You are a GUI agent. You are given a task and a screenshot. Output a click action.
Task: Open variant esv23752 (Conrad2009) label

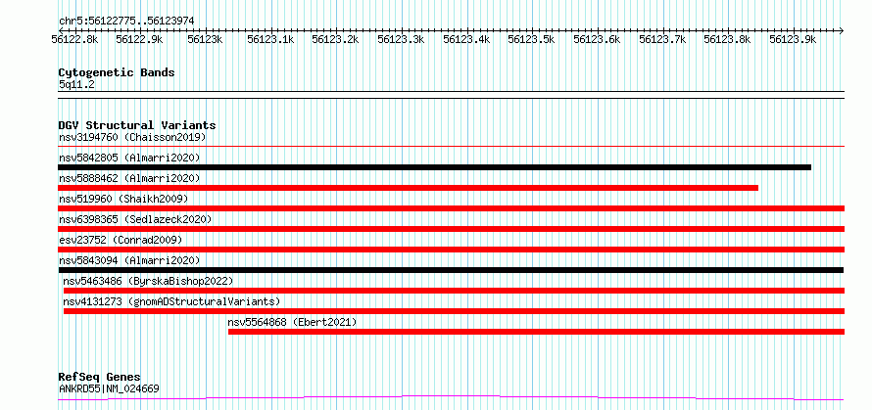coord(121,240)
